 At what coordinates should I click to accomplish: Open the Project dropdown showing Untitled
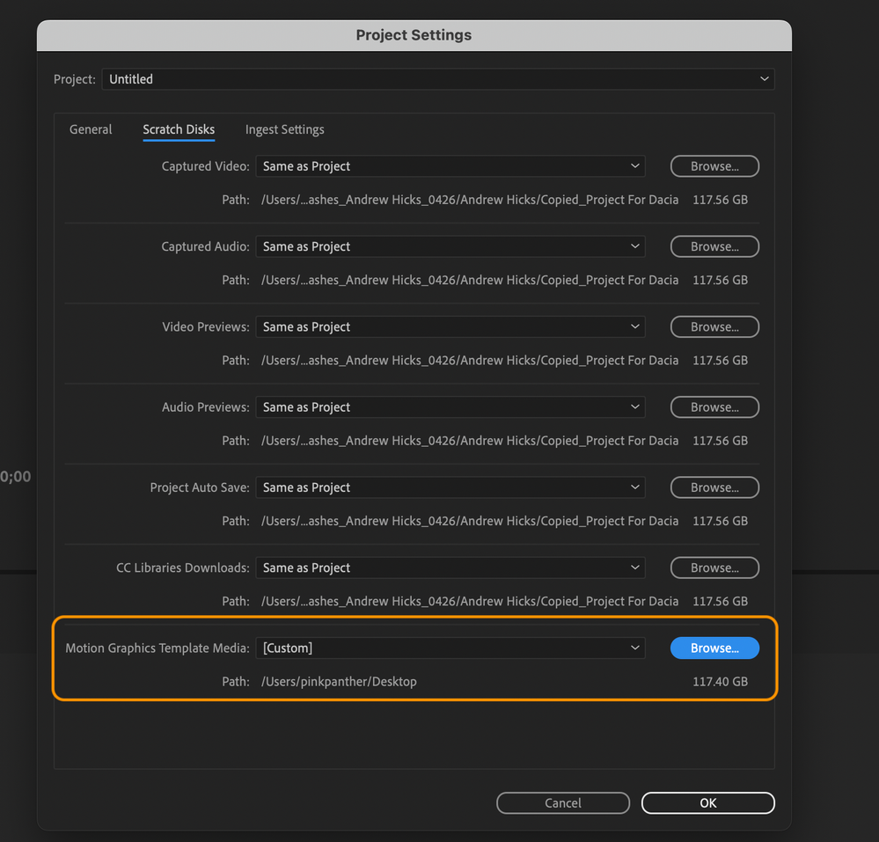[438, 79]
